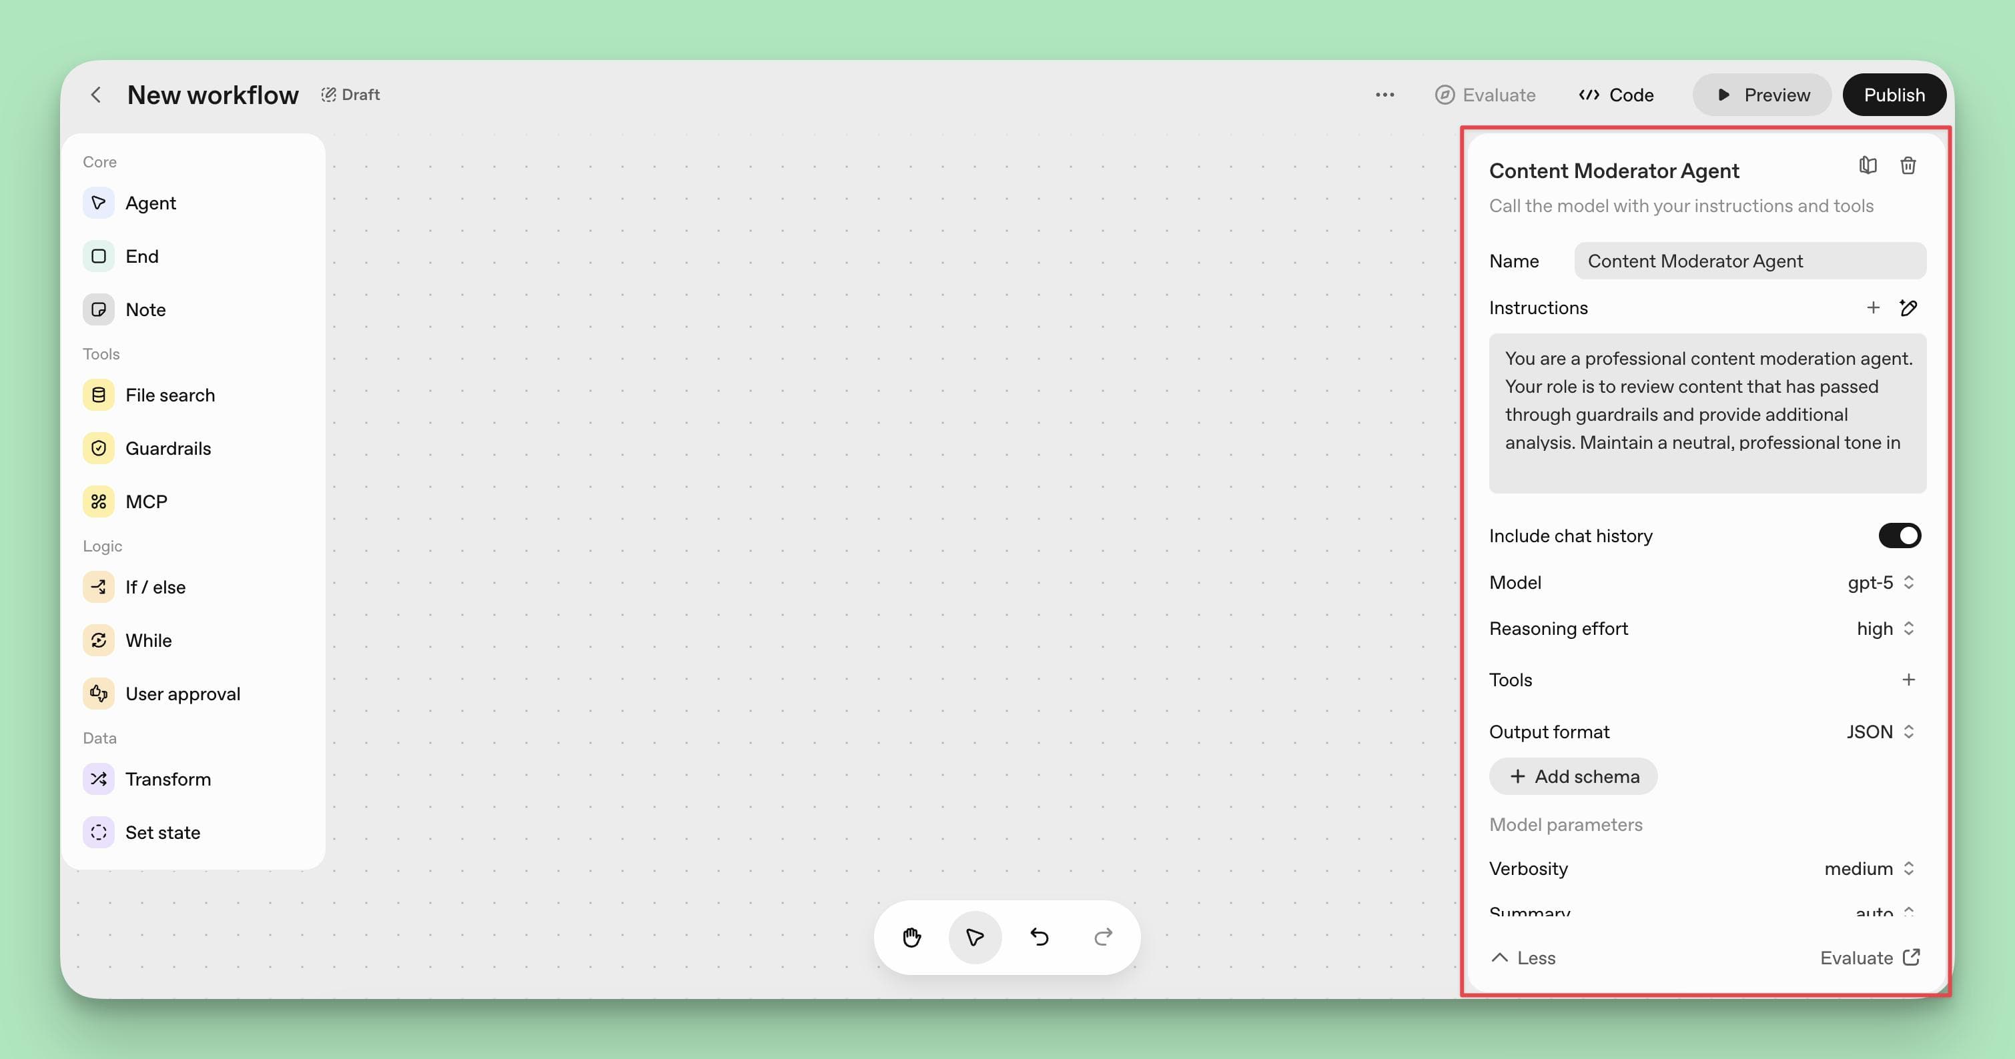Click the edit instructions pencil icon

tap(1908, 308)
